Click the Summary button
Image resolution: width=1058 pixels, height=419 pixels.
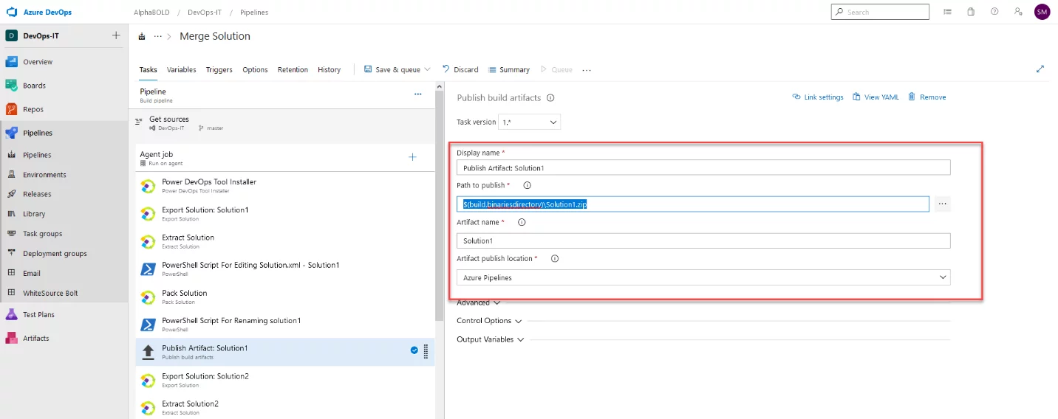pos(509,69)
